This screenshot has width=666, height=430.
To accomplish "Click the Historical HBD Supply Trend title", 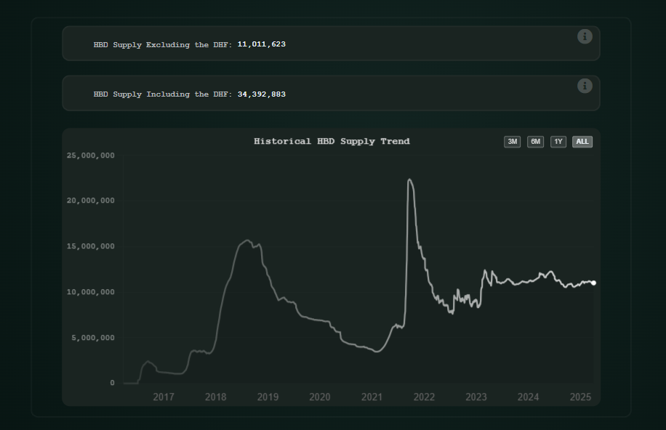I will (332, 142).
